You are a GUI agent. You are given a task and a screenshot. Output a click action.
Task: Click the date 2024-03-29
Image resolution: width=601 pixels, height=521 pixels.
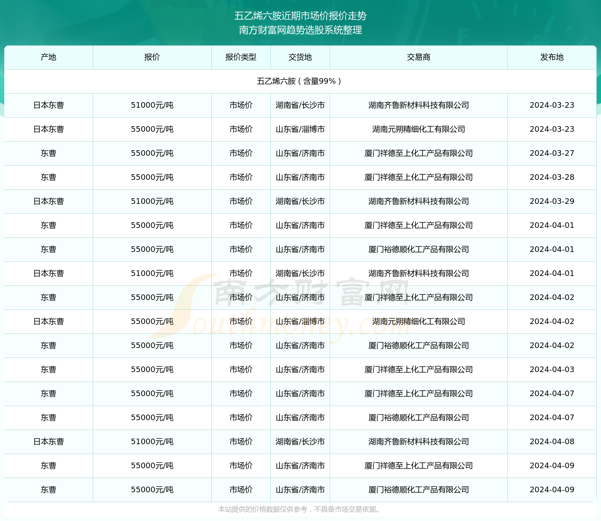point(552,201)
